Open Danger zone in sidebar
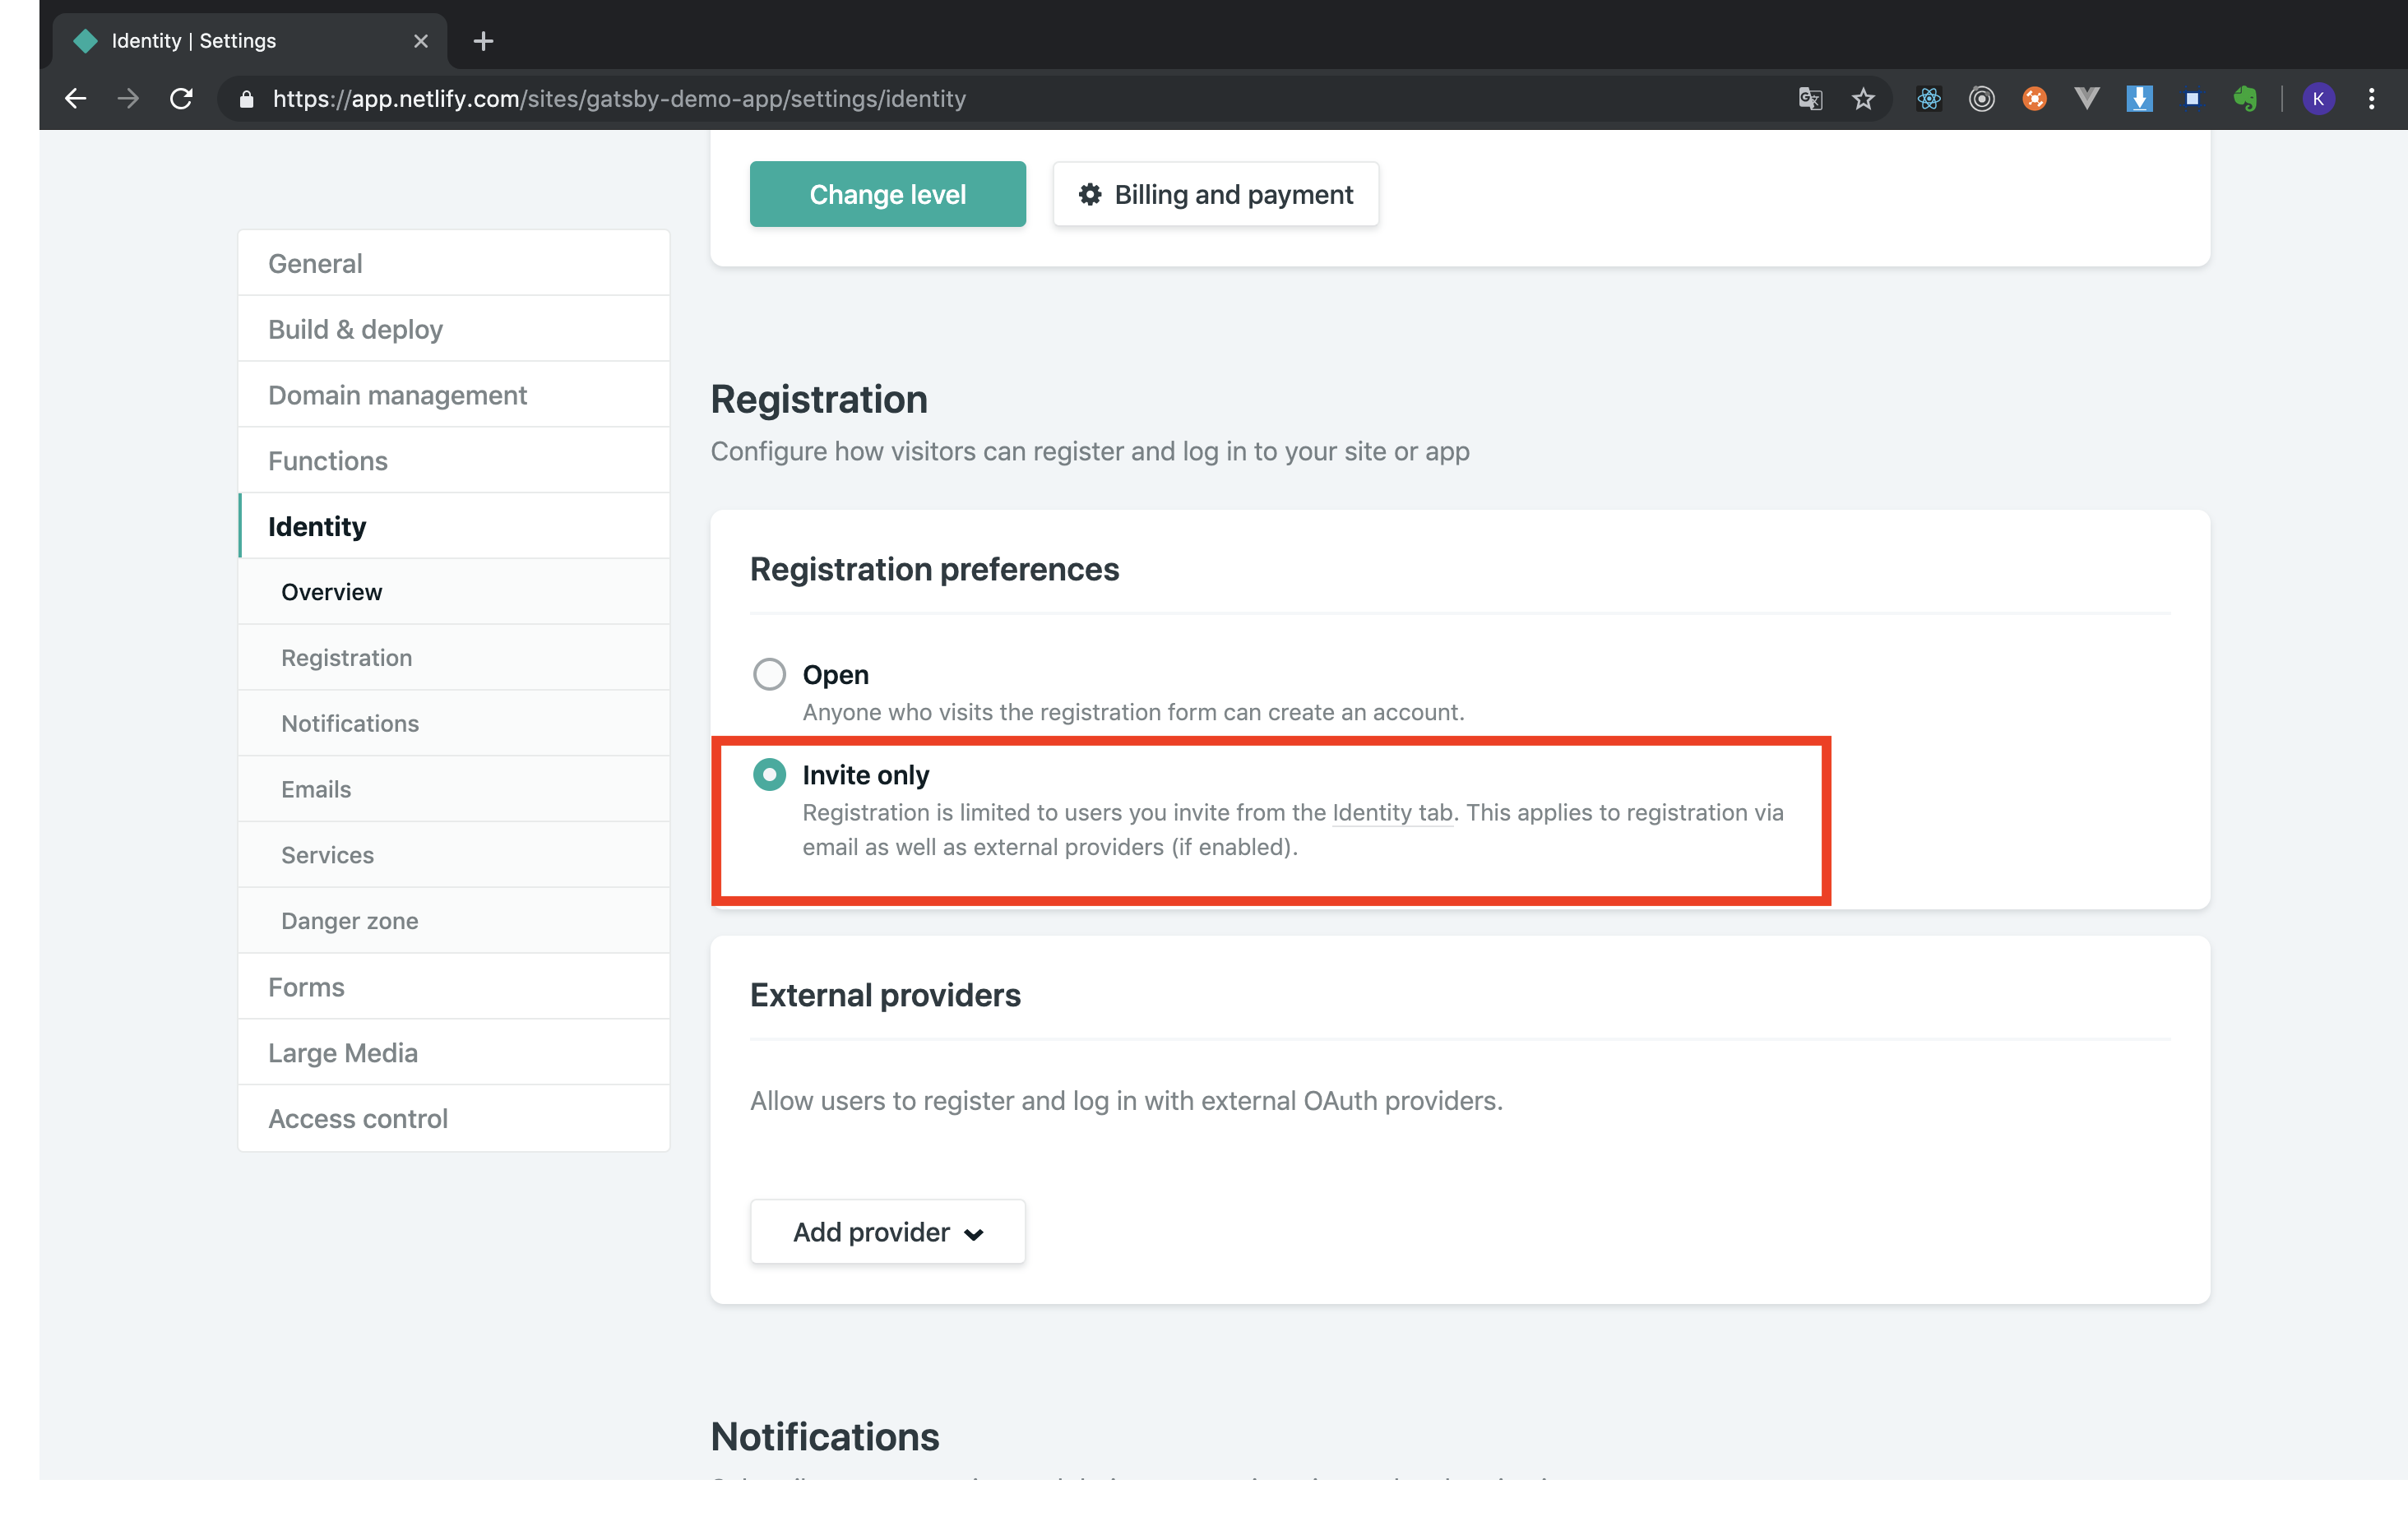This screenshot has height=1526, width=2408. click(349, 921)
